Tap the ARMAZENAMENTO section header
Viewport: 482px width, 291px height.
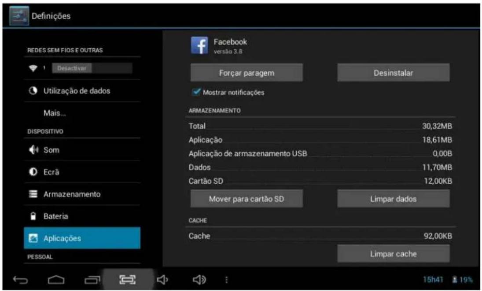pos(214,110)
